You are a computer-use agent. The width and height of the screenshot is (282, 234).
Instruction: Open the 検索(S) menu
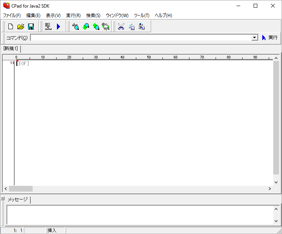[x=93, y=16]
